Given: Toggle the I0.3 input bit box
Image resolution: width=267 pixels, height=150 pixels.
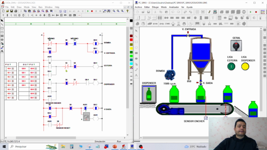Looking at the screenshot, I should 13,81.
